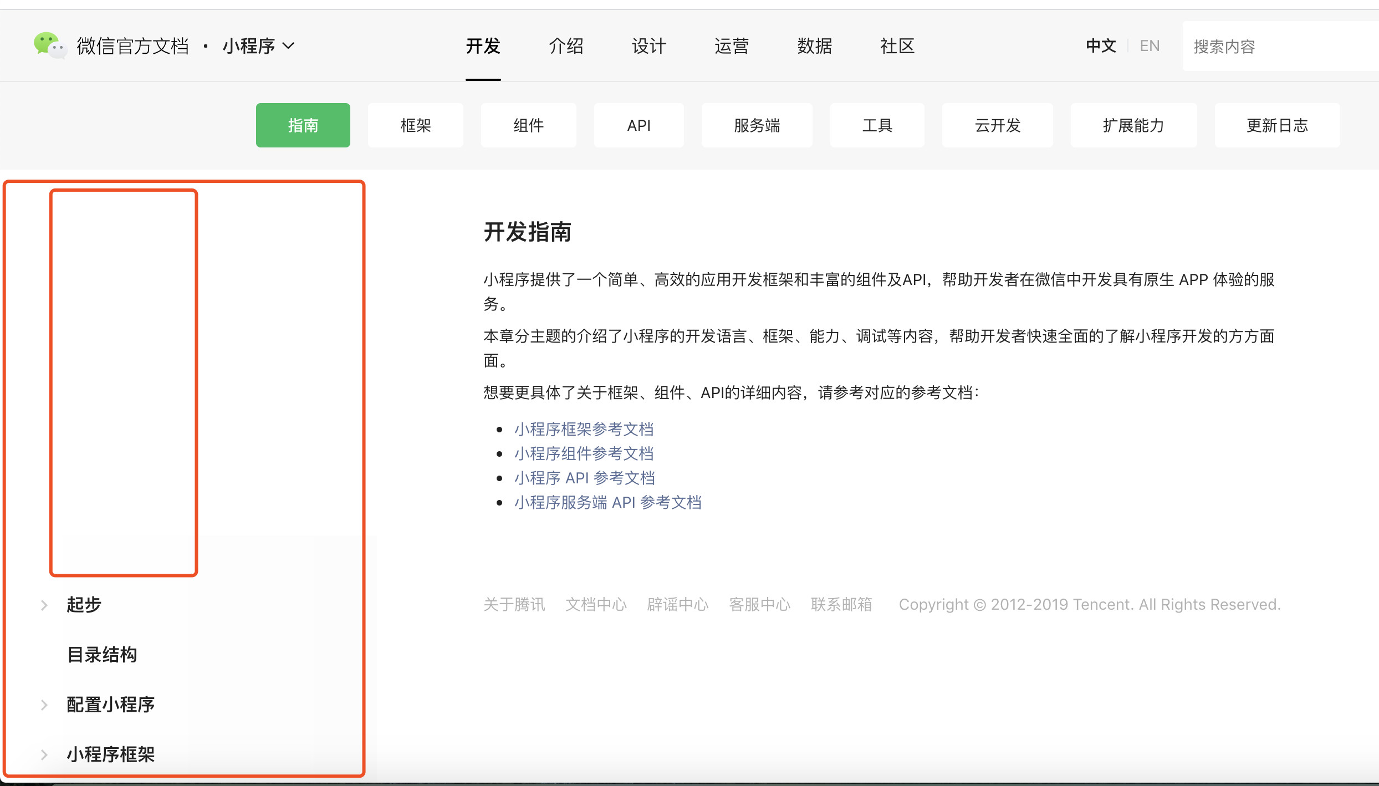Viewport: 1379px width, 786px height.
Task: Select the 框架 sub-navigation button
Action: [416, 125]
